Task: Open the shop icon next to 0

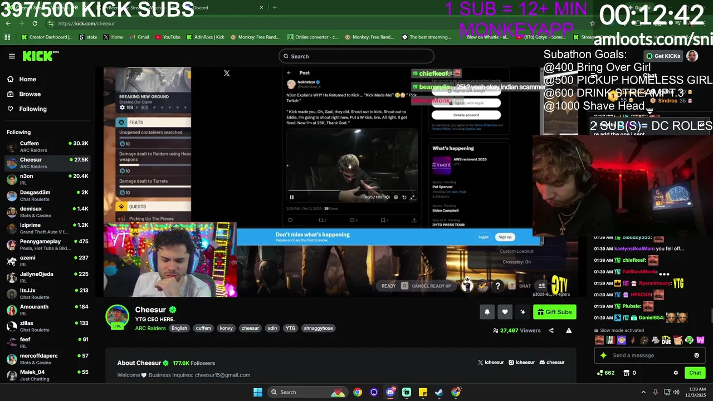Action: (x=626, y=373)
